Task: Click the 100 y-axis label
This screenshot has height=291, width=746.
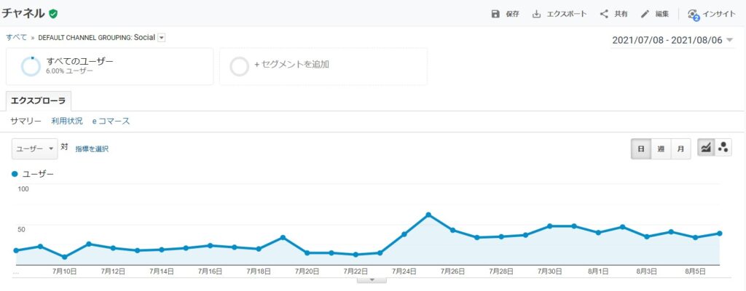Action: point(23,189)
